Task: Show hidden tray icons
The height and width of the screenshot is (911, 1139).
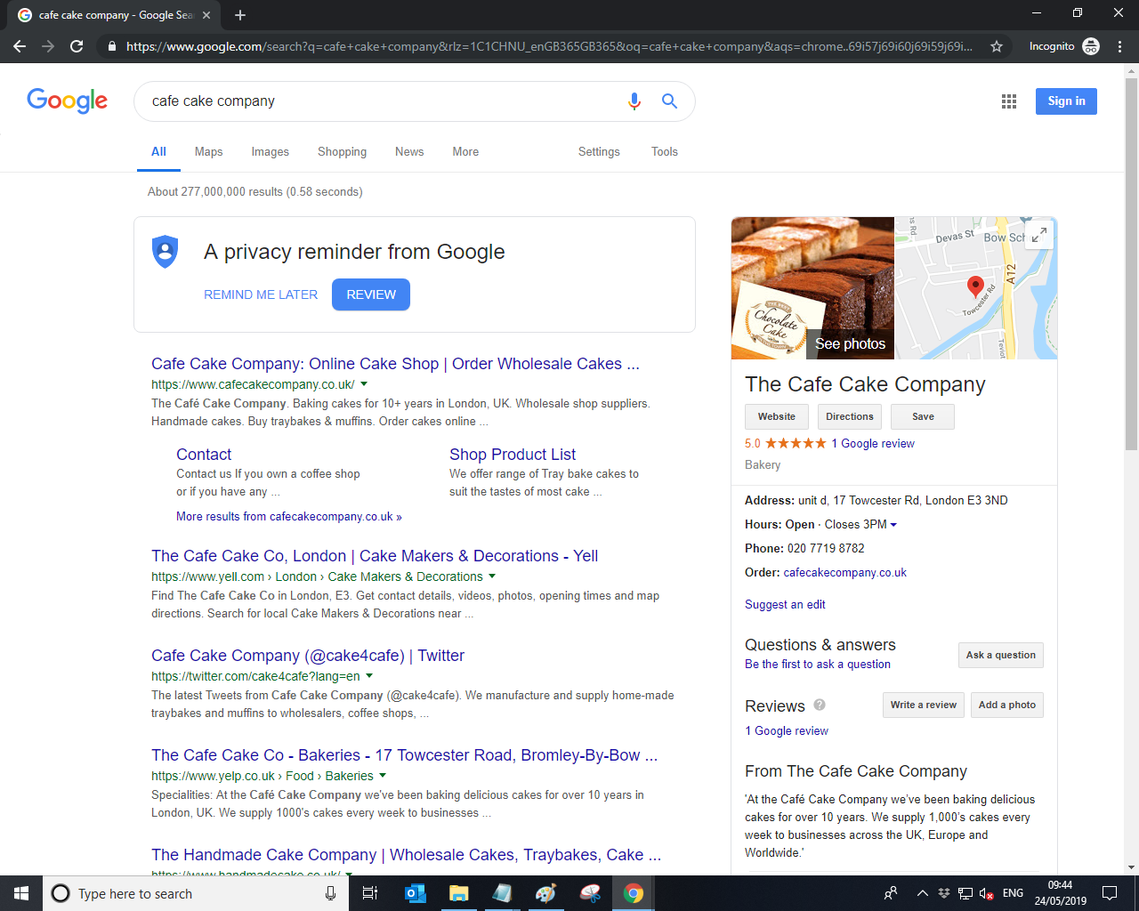Action: click(x=922, y=893)
